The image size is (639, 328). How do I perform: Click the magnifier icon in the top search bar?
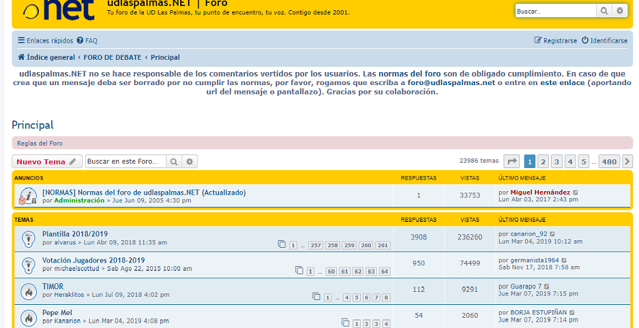(x=604, y=11)
